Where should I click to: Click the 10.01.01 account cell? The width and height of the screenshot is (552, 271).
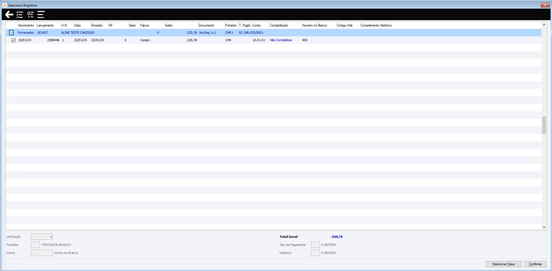(259, 40)
